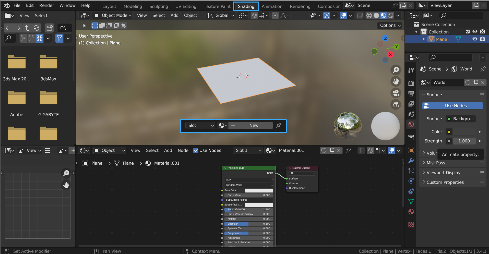
Task: Go to parent directory in file browser
Action: click(x=27, y=28)
